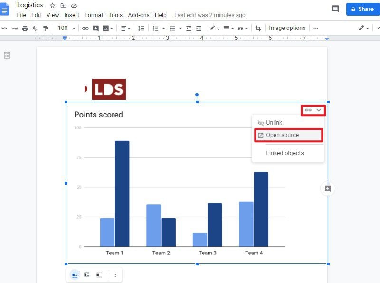380x283 pixels.
Task: Select break text image option
Action: pos(99,275)
